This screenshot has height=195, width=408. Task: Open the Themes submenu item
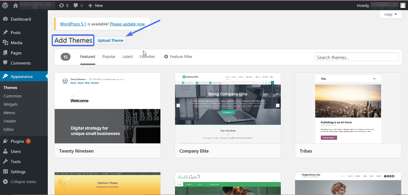pos(10,87)
